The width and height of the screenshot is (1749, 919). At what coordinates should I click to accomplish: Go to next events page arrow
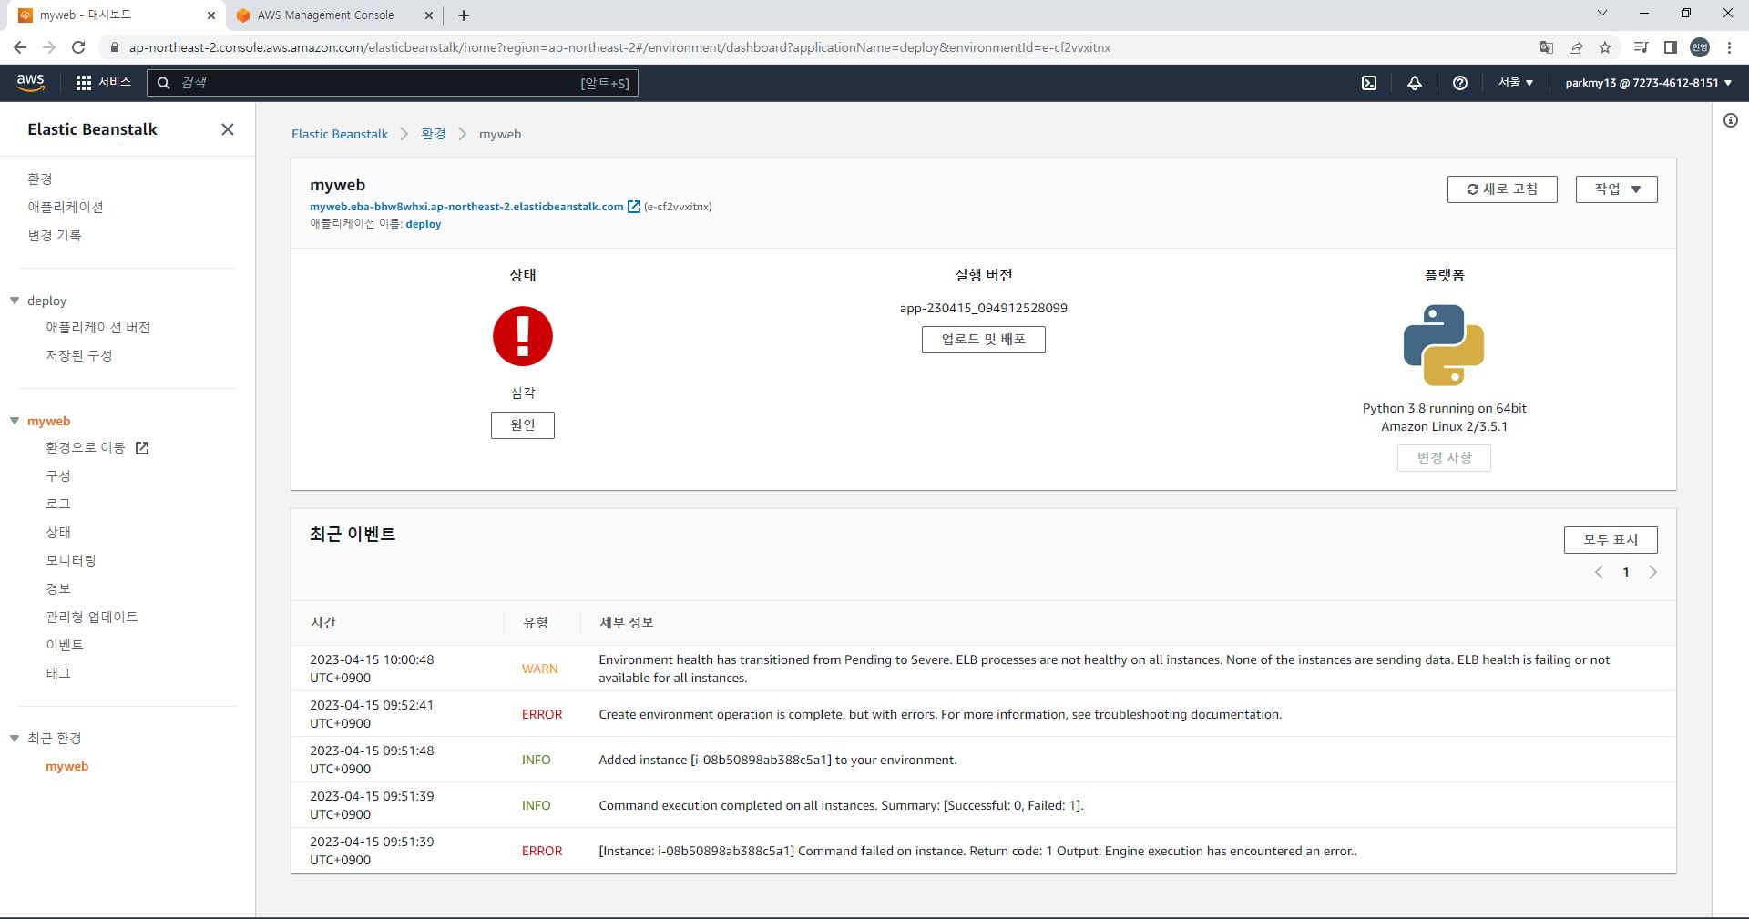coord(1653,572)
